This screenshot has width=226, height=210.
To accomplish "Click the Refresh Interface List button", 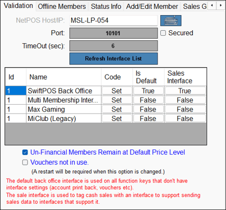I will 113,59.
